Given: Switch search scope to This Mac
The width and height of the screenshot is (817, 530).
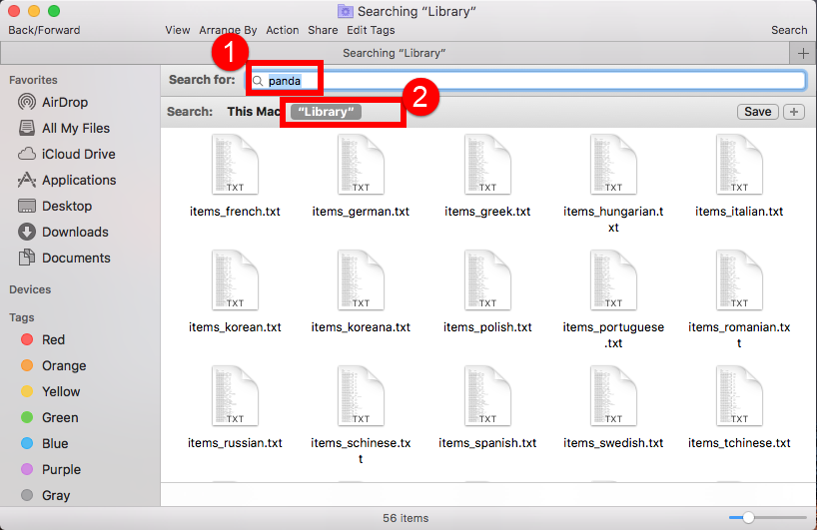Looking at the screenshot, I should tap(254, 112).
